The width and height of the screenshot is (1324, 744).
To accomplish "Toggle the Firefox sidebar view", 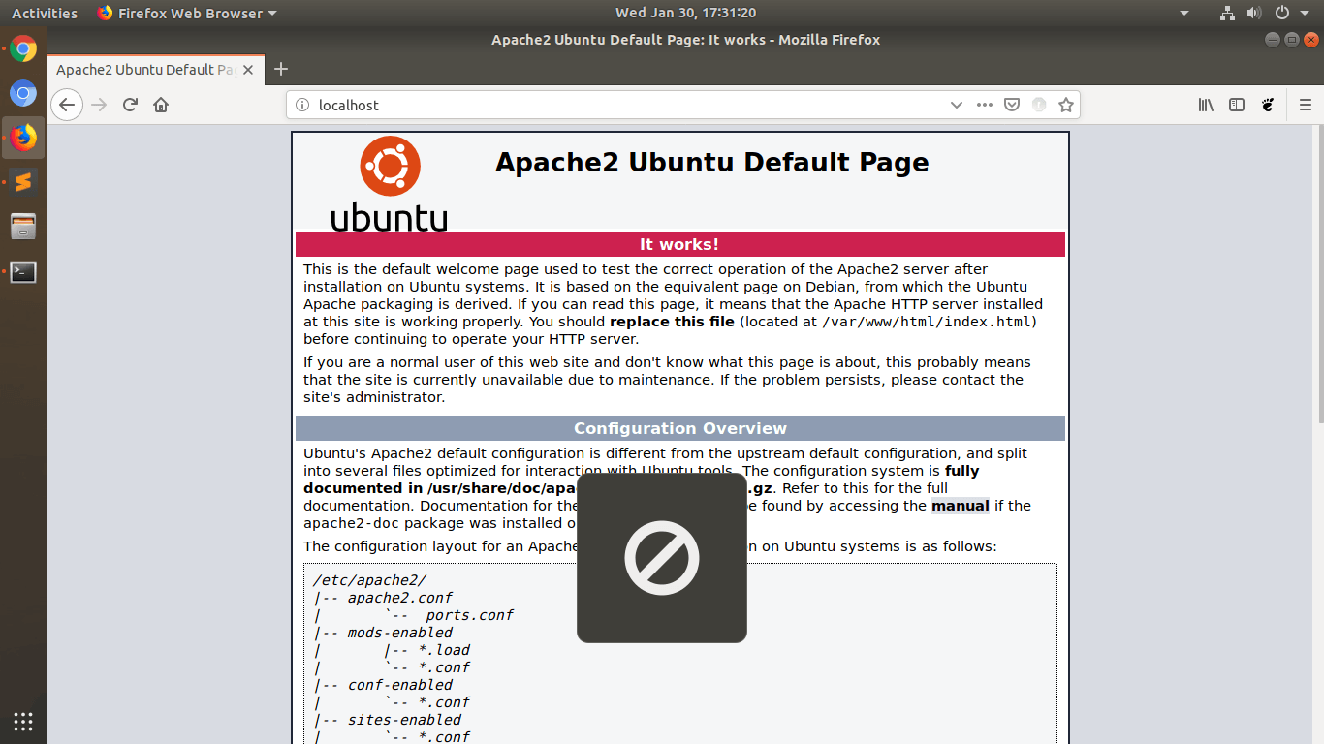I will [x=1237, y=105].
